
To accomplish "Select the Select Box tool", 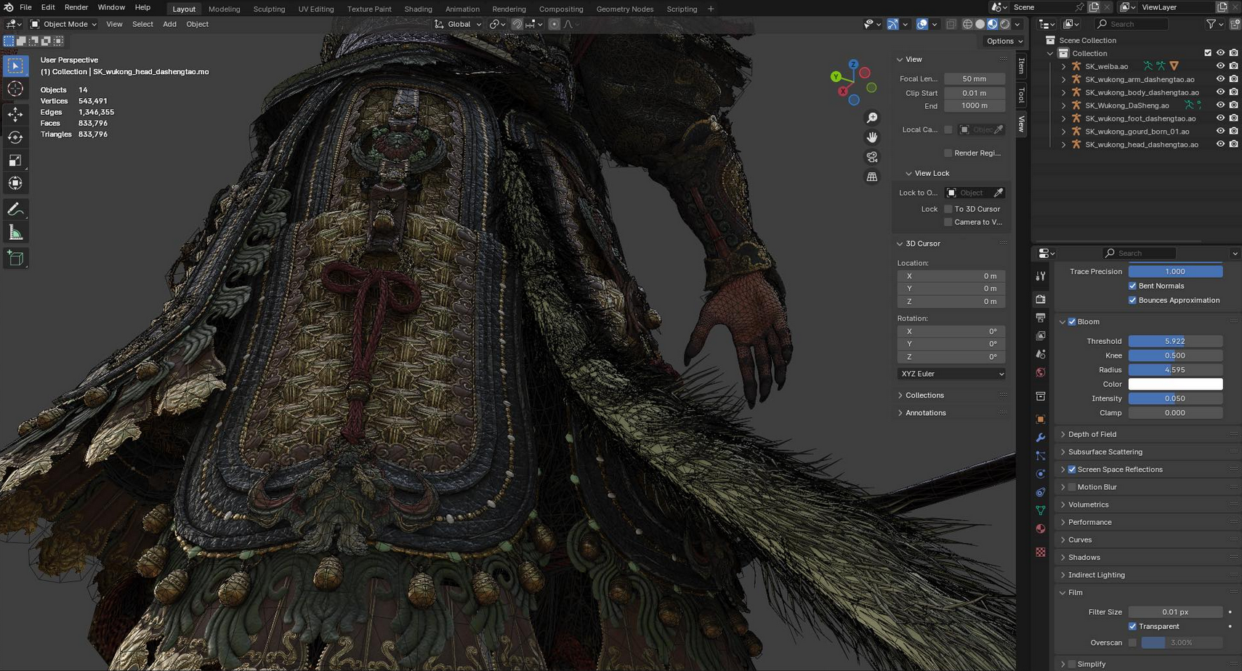I will [15, 66].
